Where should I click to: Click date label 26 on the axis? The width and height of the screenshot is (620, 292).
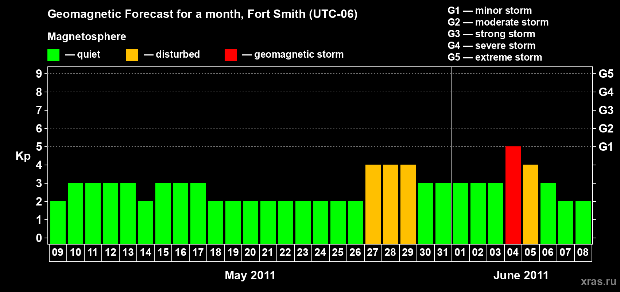pyautogui.click(x=356, y=252)
